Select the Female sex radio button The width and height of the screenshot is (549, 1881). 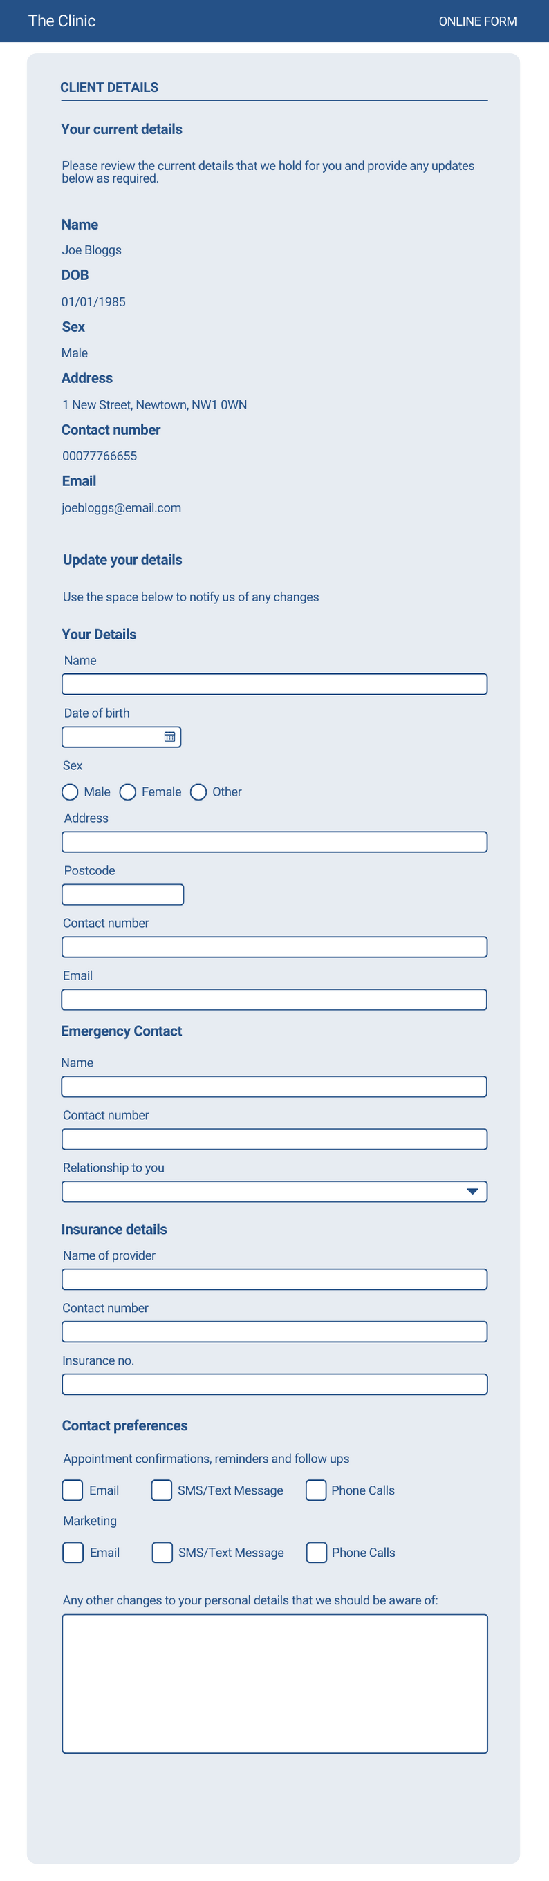[x=128, y=792]
